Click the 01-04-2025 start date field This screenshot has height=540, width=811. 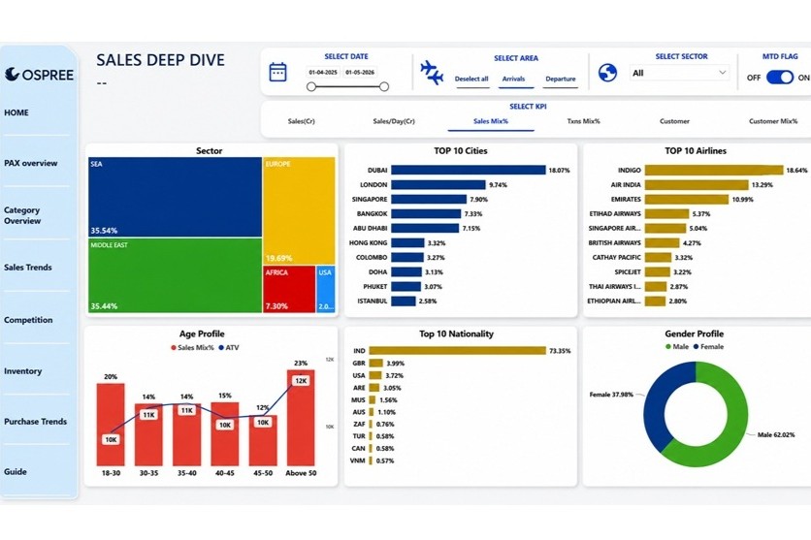click(x=323, y=73)
